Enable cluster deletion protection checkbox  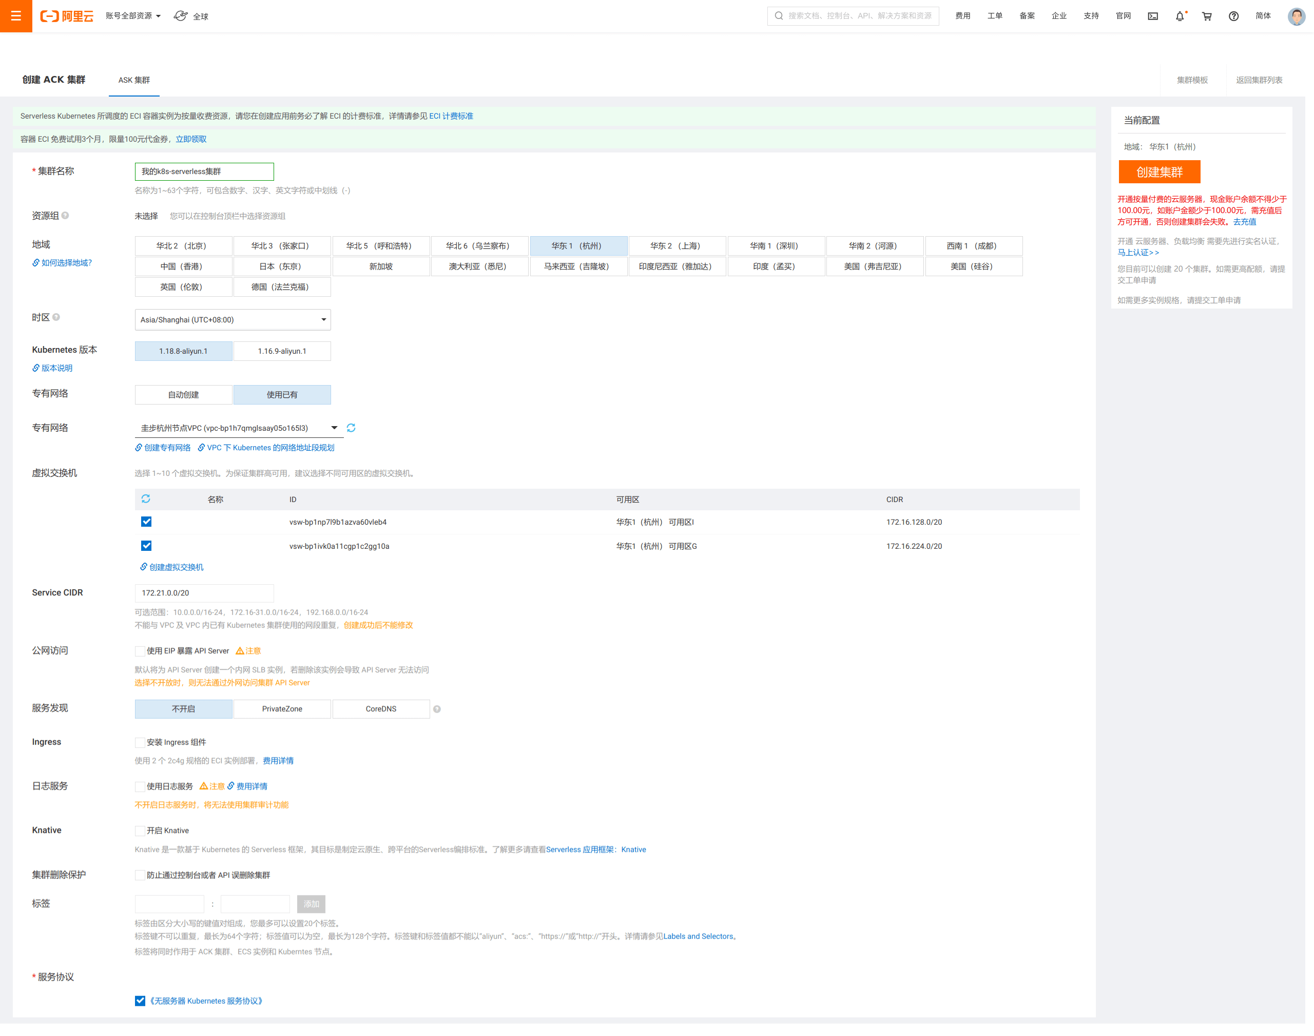point(140,875)
